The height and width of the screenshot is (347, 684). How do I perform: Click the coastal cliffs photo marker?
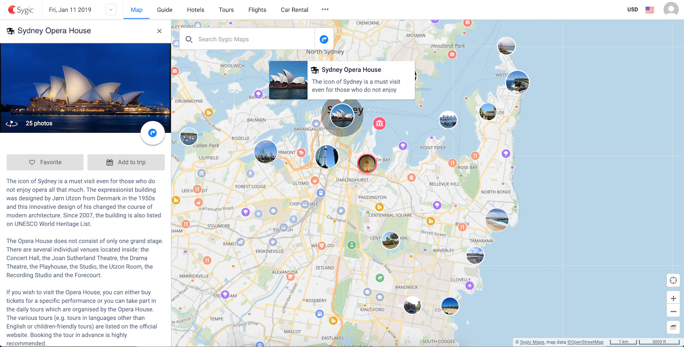[517, 82]
